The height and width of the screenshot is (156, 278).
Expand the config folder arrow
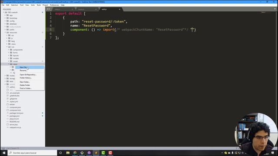click(5, 21)
